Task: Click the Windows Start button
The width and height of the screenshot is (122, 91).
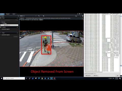Action: (x=2, y=78)
